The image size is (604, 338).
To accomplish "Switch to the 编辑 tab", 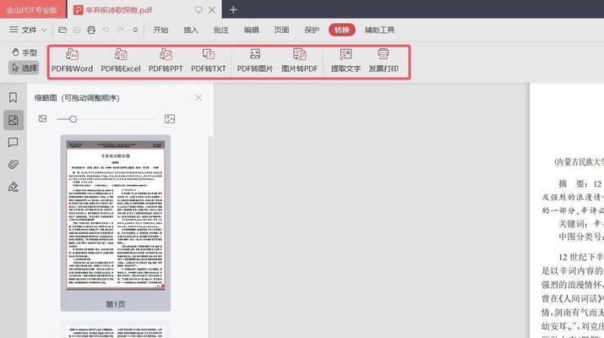I will point(251,30).
